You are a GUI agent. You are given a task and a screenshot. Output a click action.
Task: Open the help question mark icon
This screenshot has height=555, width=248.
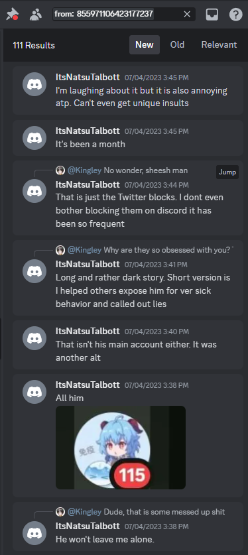coord(235,14)
